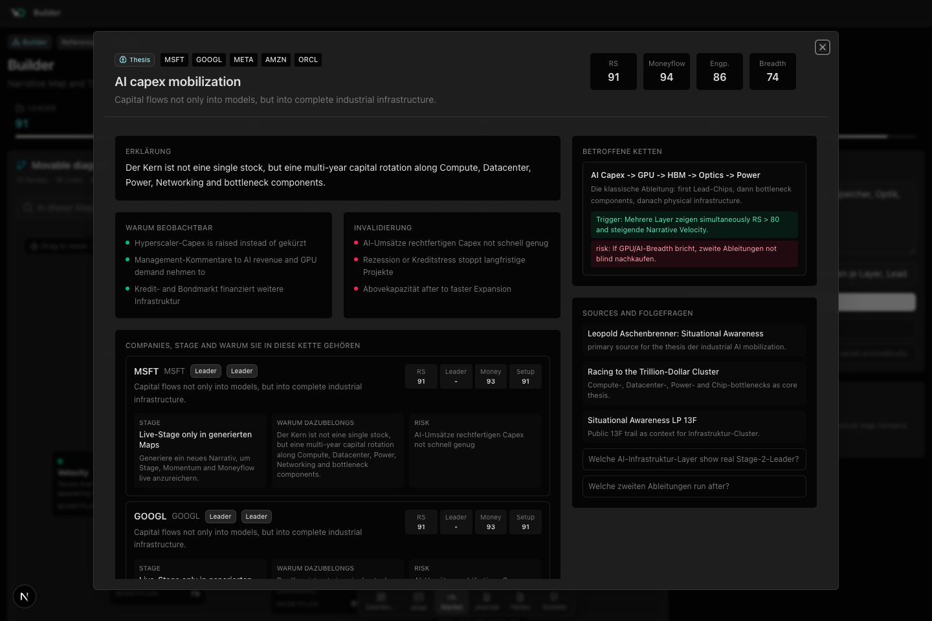Click the 'AI capex mobilization' dialog title

pyautogui.click(x=177, y=82)
